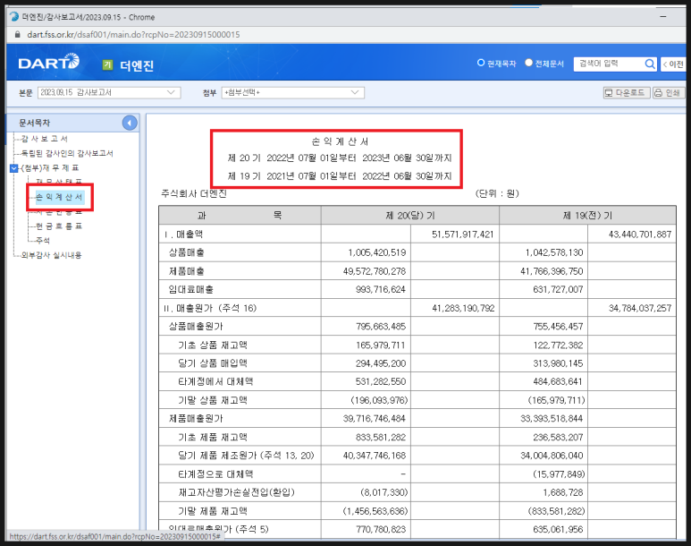Viewport: 691px width, 546px height.
Task: Click the 기말 상품 재고액 row label
Action: coord(213,400)
